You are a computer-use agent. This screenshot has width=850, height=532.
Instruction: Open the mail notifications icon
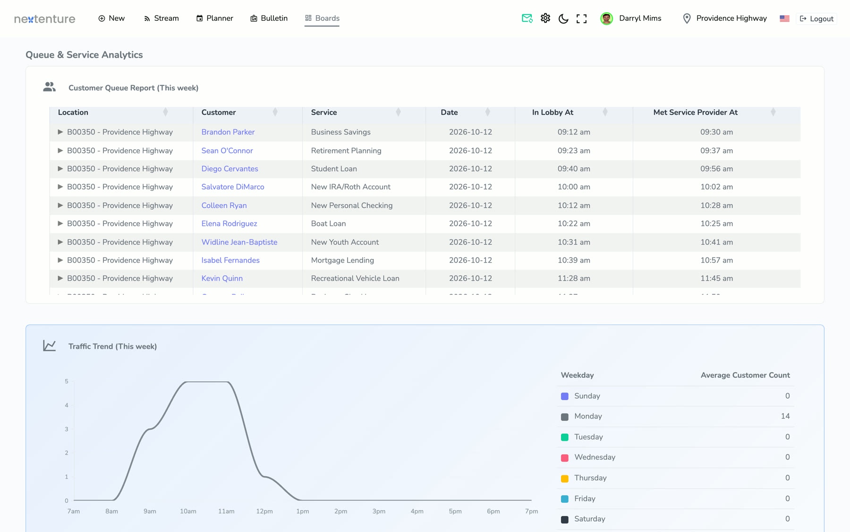click(x=527, y=18)
